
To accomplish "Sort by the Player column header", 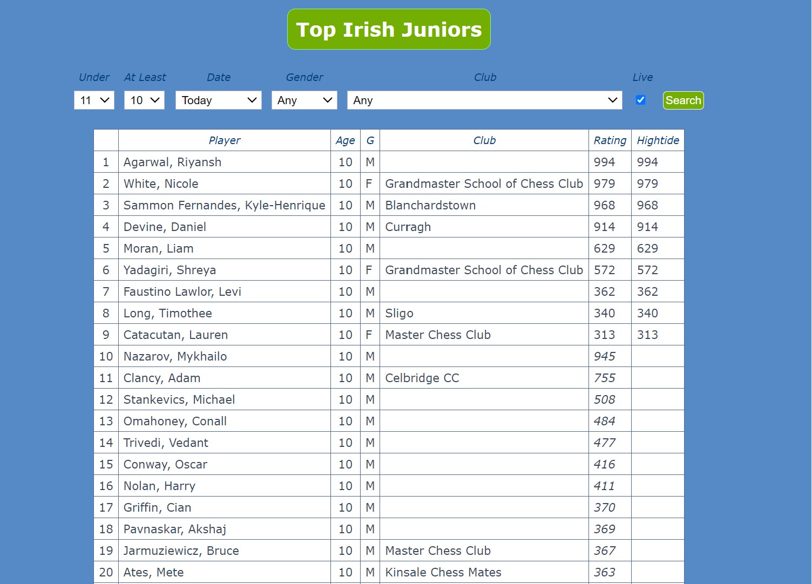I will pyautogui.click(x=225, y=140).
